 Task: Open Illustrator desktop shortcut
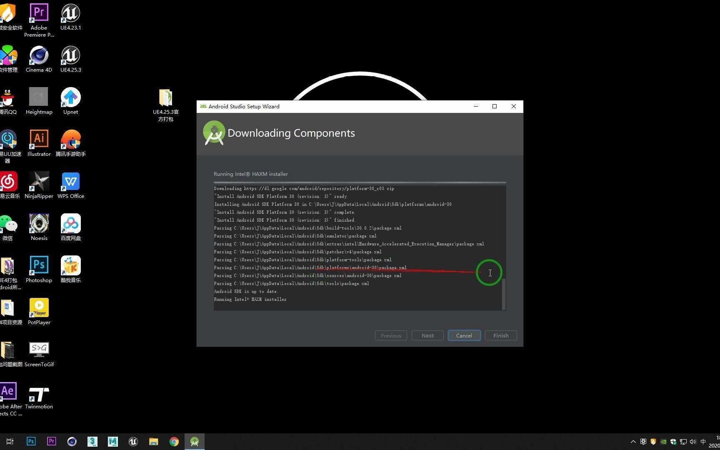coord(39,143)
